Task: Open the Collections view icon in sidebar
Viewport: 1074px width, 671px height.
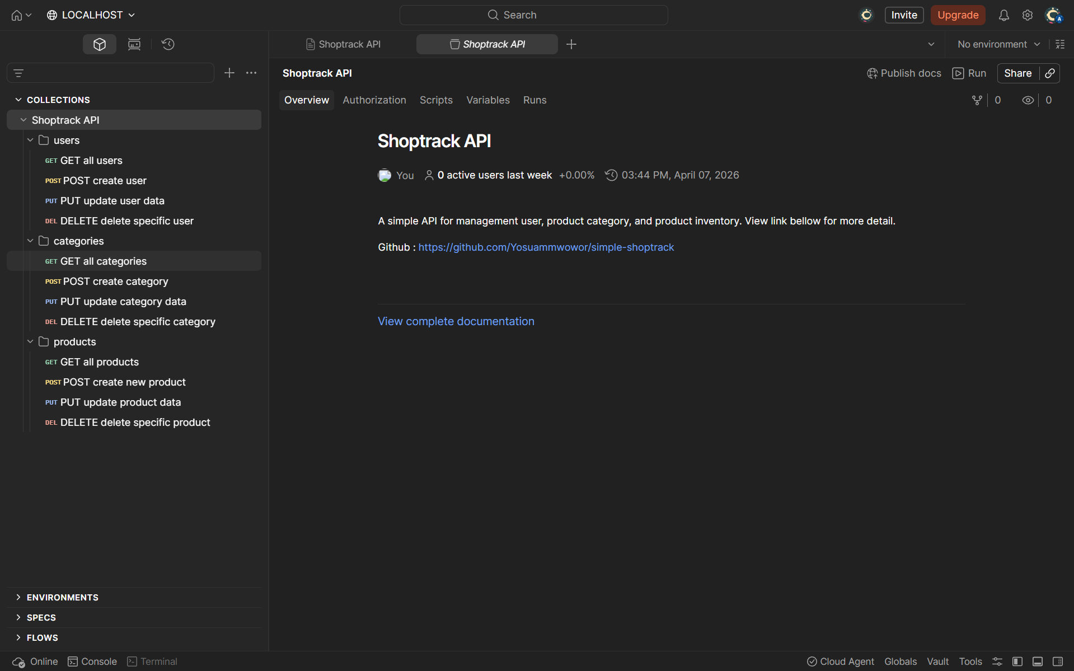Action: coord(100,44)
